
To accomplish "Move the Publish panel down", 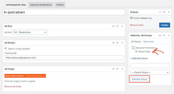I will (164, 12).
